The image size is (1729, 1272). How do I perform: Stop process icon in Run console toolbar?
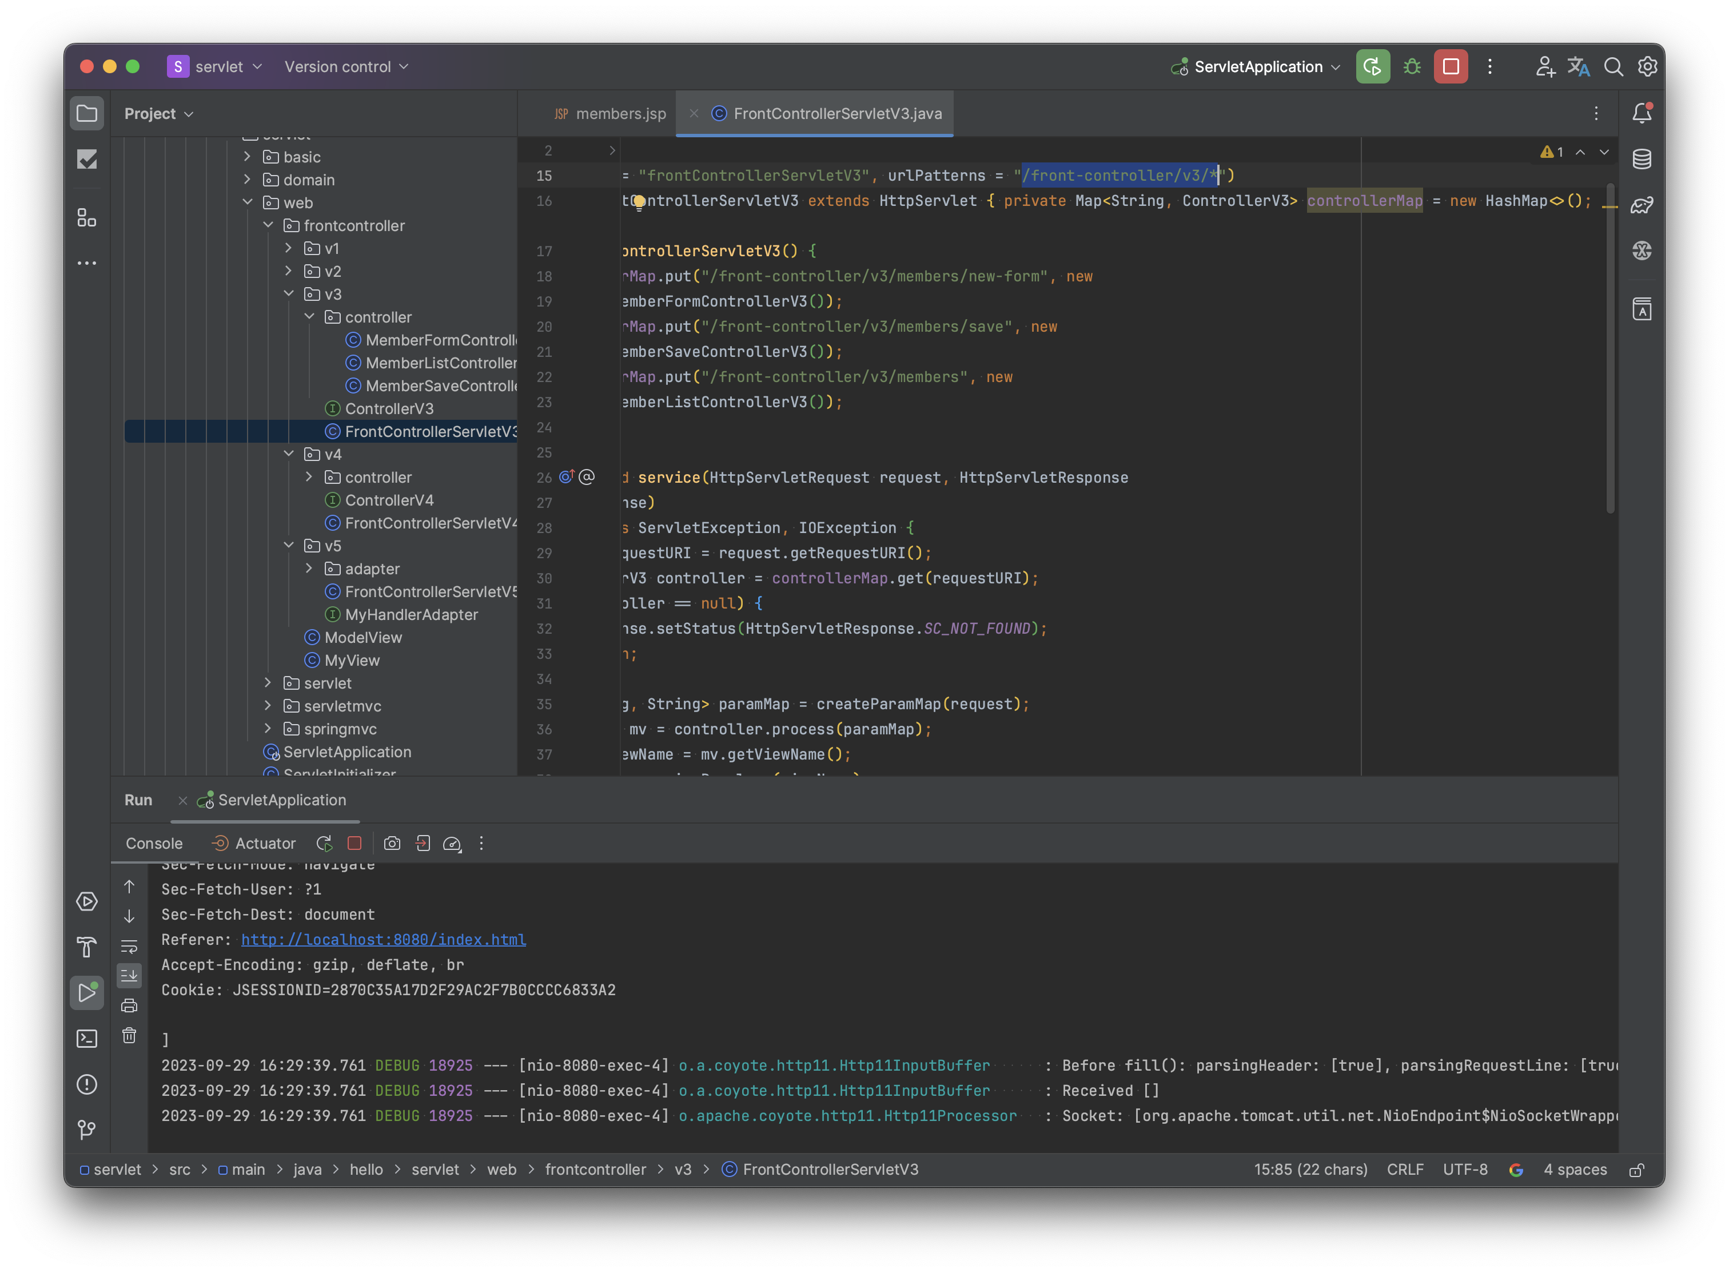354,844
